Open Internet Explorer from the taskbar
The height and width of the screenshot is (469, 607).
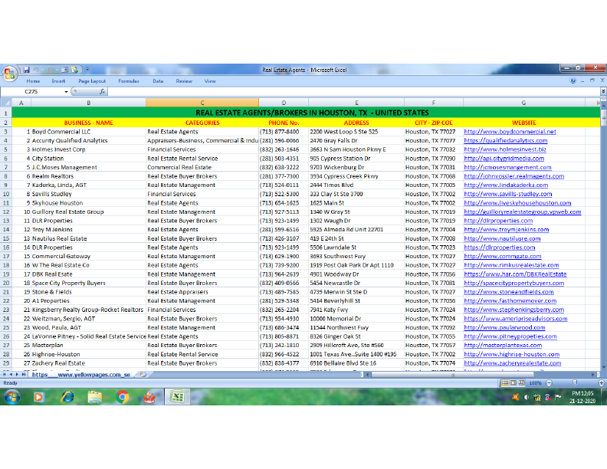tap(67, 397)
